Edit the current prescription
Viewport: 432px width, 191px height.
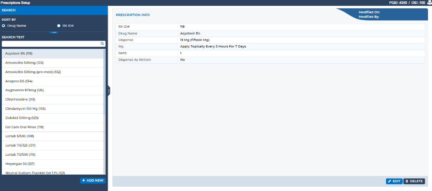click(x=394, y=181)
